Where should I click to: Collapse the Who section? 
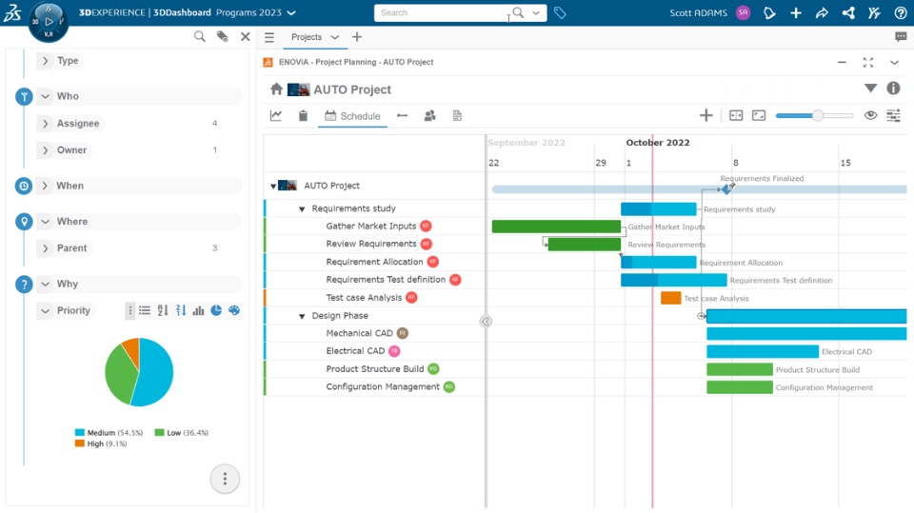46,96
